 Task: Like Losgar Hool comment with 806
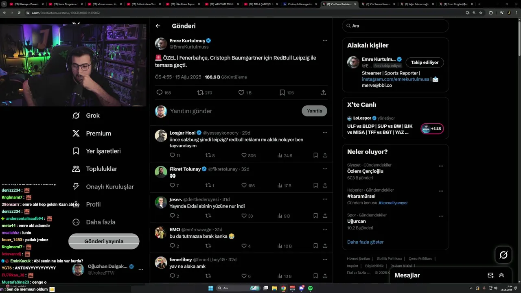(x=248, y=155)
